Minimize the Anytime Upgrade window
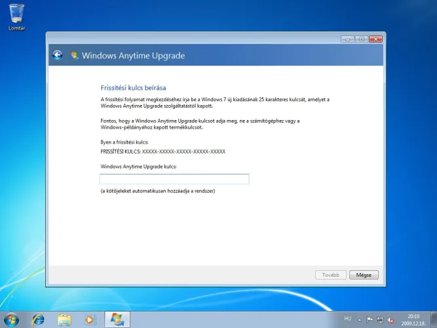 pyautogui.click(x=347, y=39)
